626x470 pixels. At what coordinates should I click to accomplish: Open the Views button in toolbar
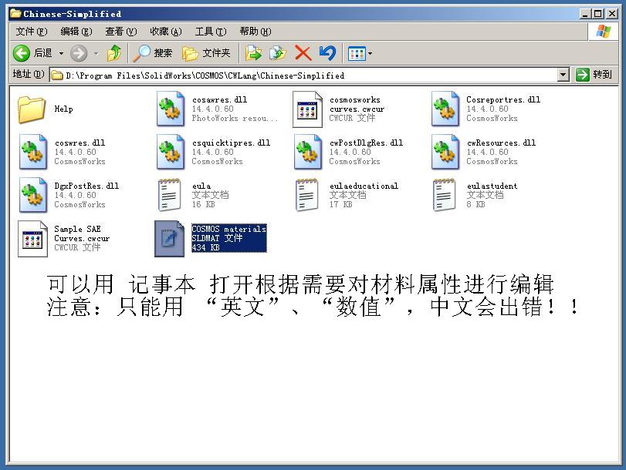(357, 53)
